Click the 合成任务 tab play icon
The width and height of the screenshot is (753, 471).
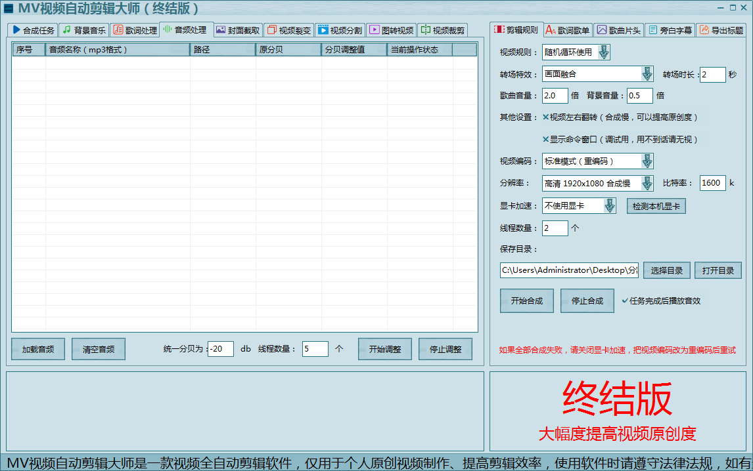click(x=16, y=30)
